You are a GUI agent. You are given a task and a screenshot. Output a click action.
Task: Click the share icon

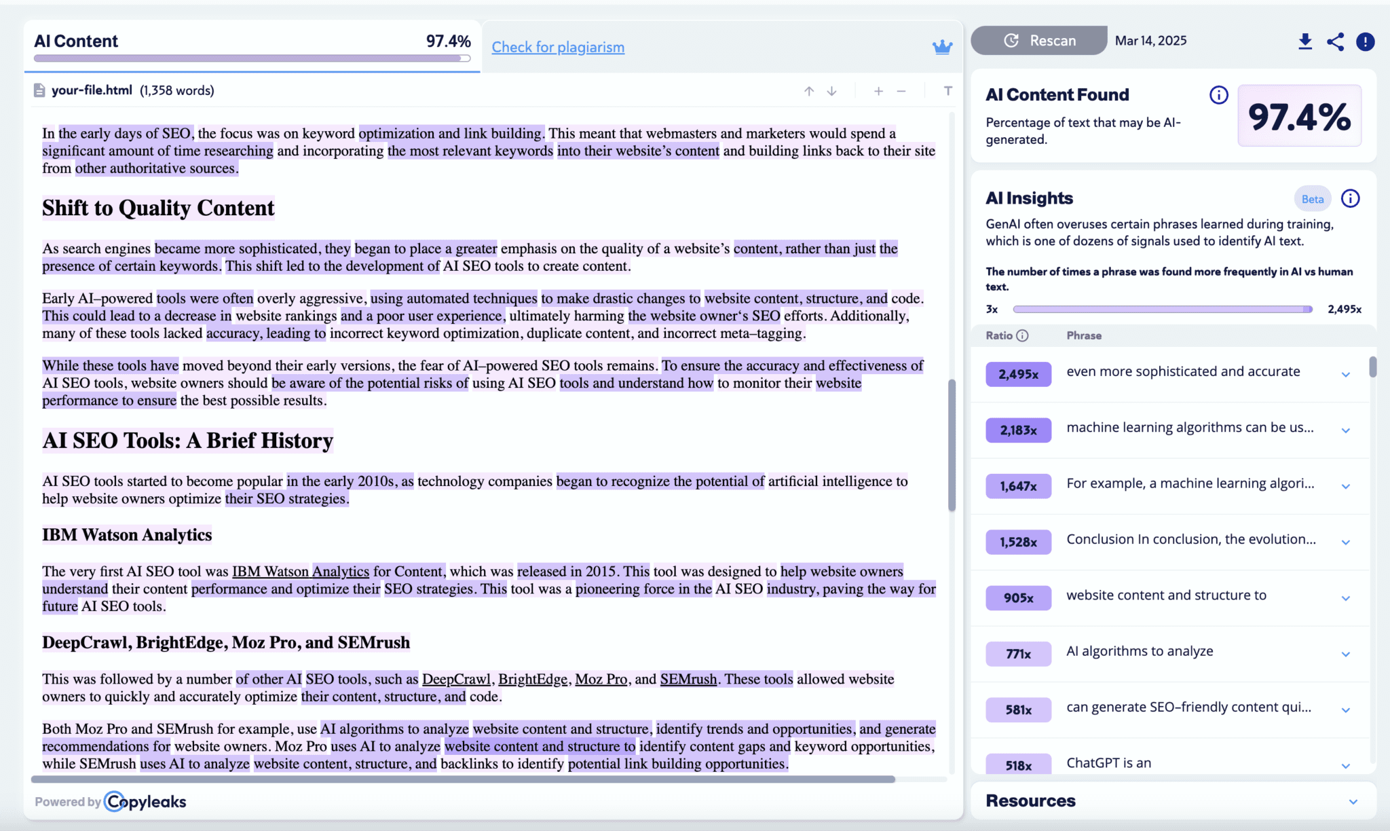pos(1335,41)
